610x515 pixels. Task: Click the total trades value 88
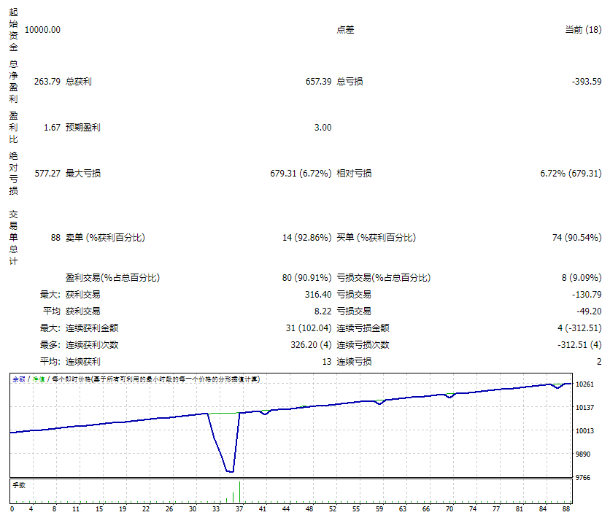coord(55,237)
